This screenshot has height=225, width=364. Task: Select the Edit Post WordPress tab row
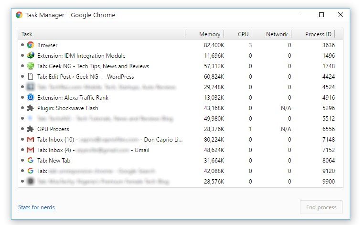point(181,76)
